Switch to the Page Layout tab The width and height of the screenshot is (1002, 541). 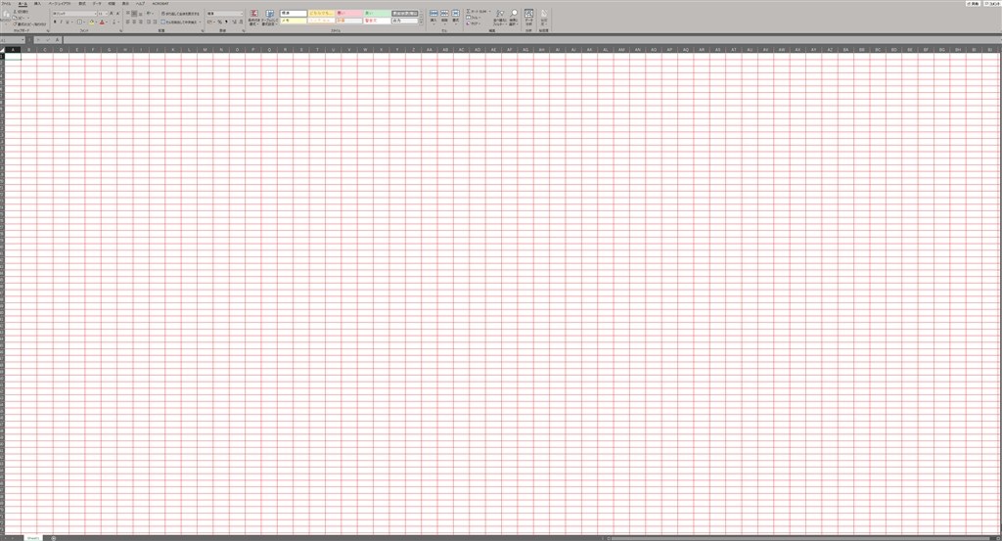(x=60, y=4)
